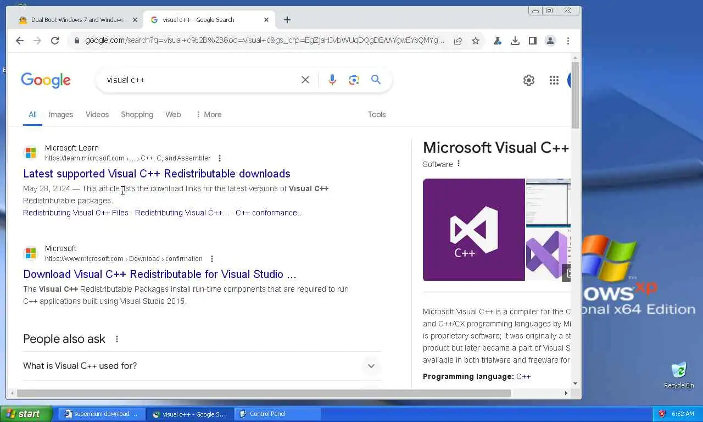
Task: Click the Recycle Bin desktop icon
Action: (x=679, y=375)
